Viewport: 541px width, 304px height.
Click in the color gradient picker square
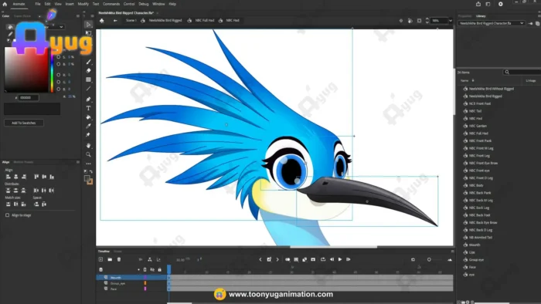pyautogui.click(x=26, y=70)
